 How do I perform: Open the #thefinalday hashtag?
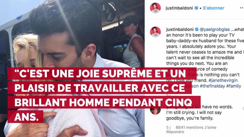(x=212, y=86)
